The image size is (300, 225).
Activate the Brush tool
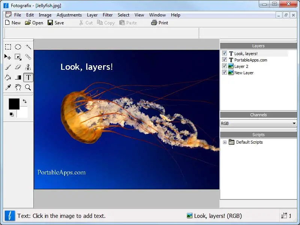point(8,67)
